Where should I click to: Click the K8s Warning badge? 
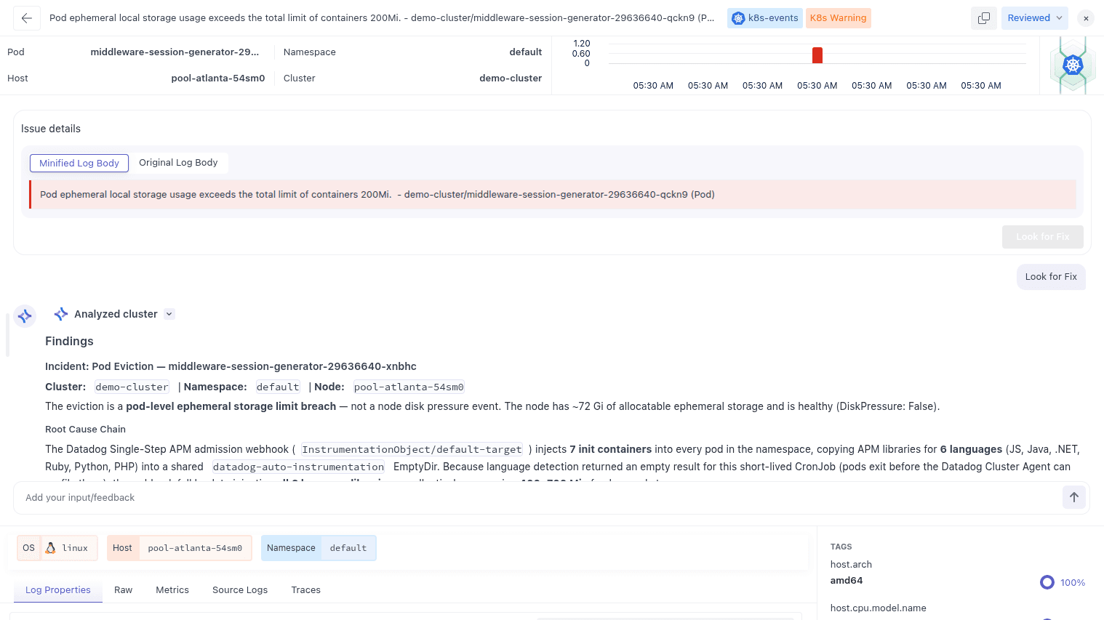click(x=838, y=18)
